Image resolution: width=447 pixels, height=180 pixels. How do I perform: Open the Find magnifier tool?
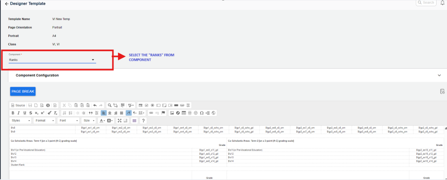coord(109,105)
